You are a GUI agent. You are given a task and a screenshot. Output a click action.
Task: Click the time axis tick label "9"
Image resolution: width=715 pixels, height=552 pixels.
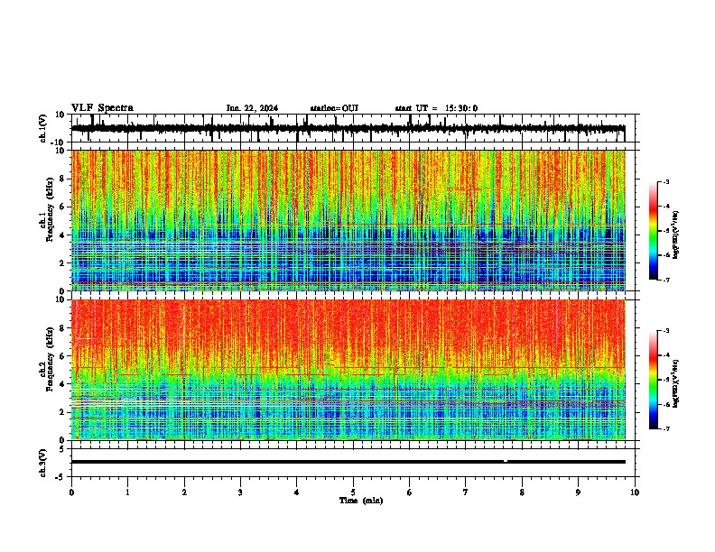578,492
